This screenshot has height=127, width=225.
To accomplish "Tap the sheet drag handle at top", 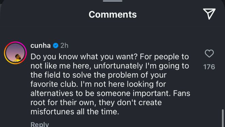I will click(x=112, y=1).
